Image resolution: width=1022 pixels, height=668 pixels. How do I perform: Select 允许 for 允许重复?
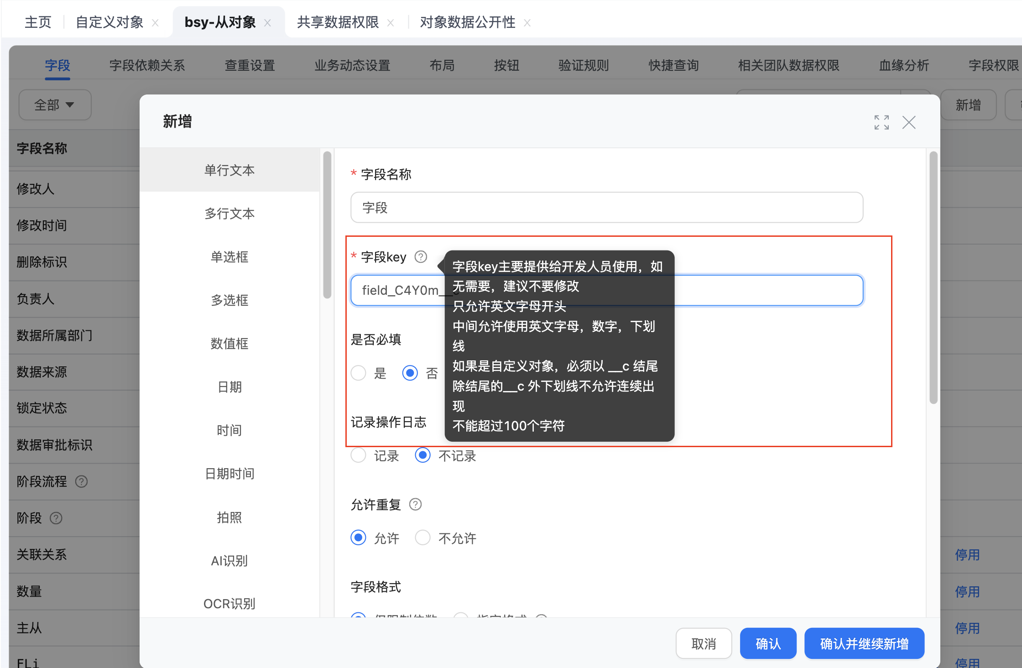pyautogui.click(x=358, y=538)
